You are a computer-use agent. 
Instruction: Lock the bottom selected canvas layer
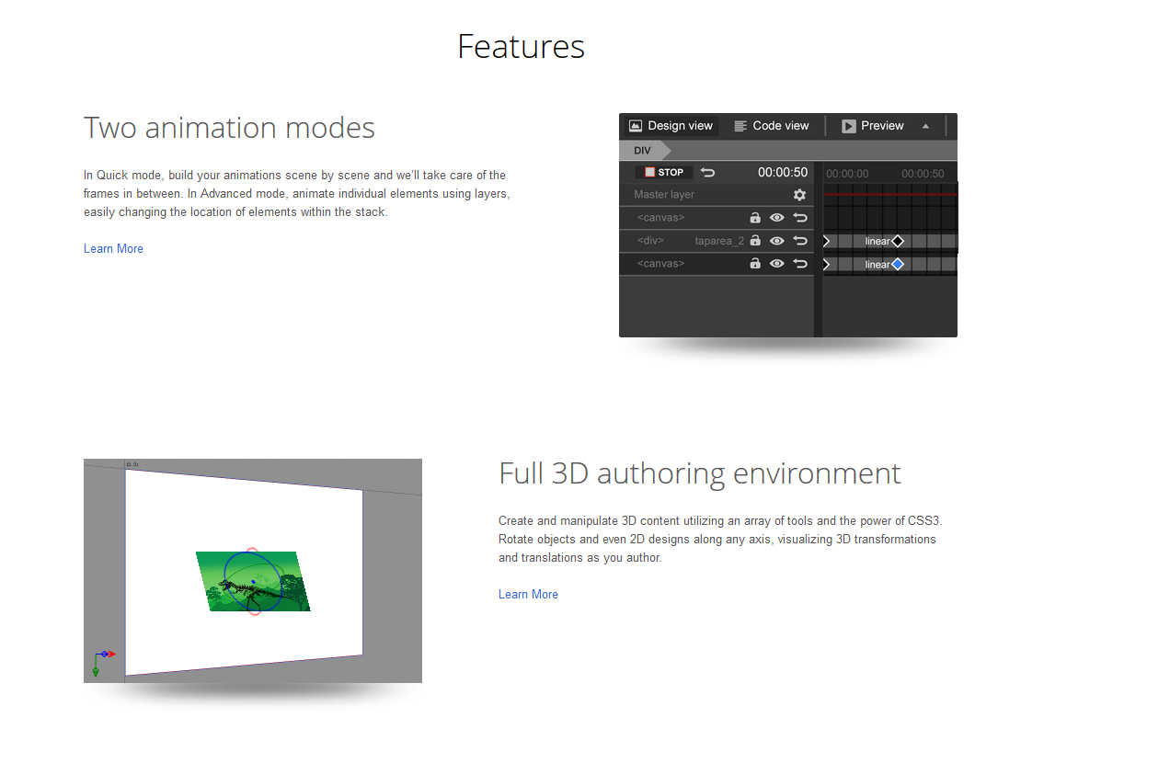pyautogui.click(x=755, y=264)
